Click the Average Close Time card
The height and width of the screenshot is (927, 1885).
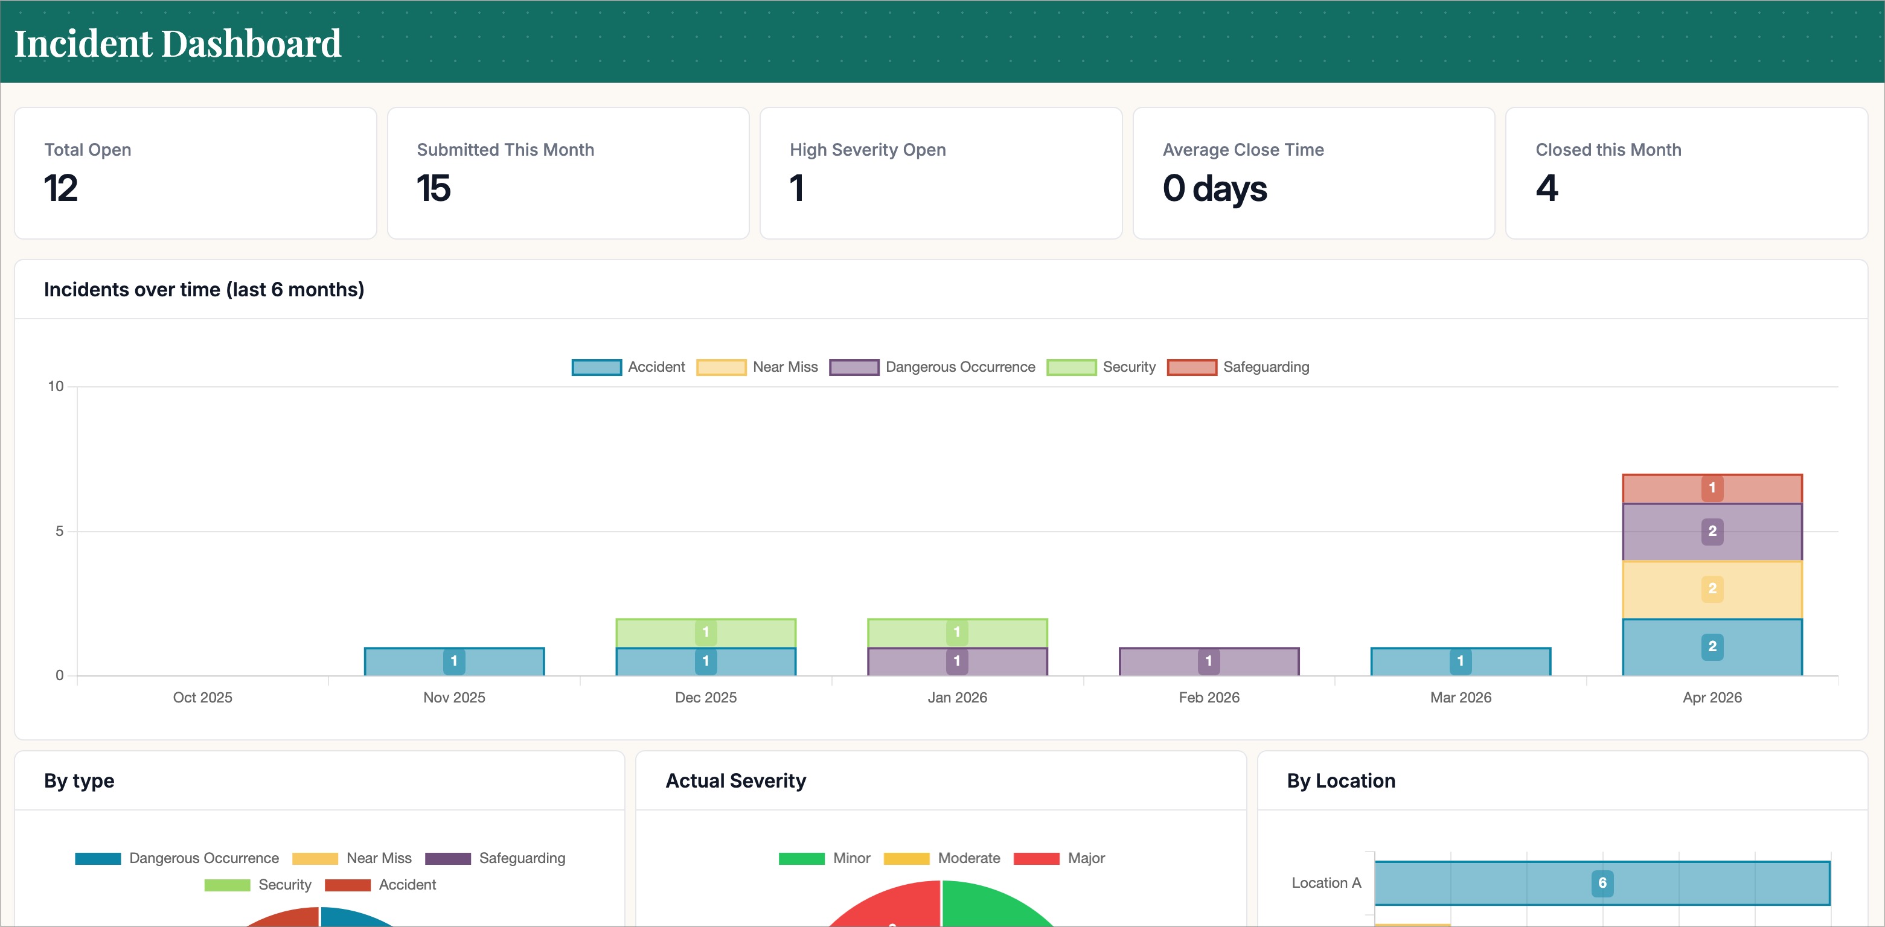1313,173
